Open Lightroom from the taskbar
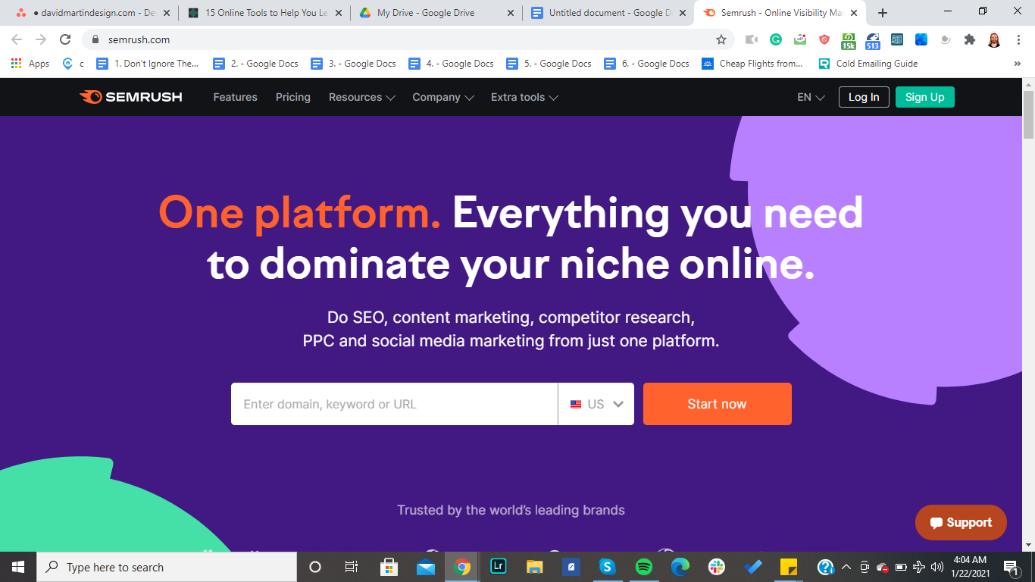Image resolution: width=1035 pixels, height=582 pixels. pyautogui.click(x=499, y=567)
